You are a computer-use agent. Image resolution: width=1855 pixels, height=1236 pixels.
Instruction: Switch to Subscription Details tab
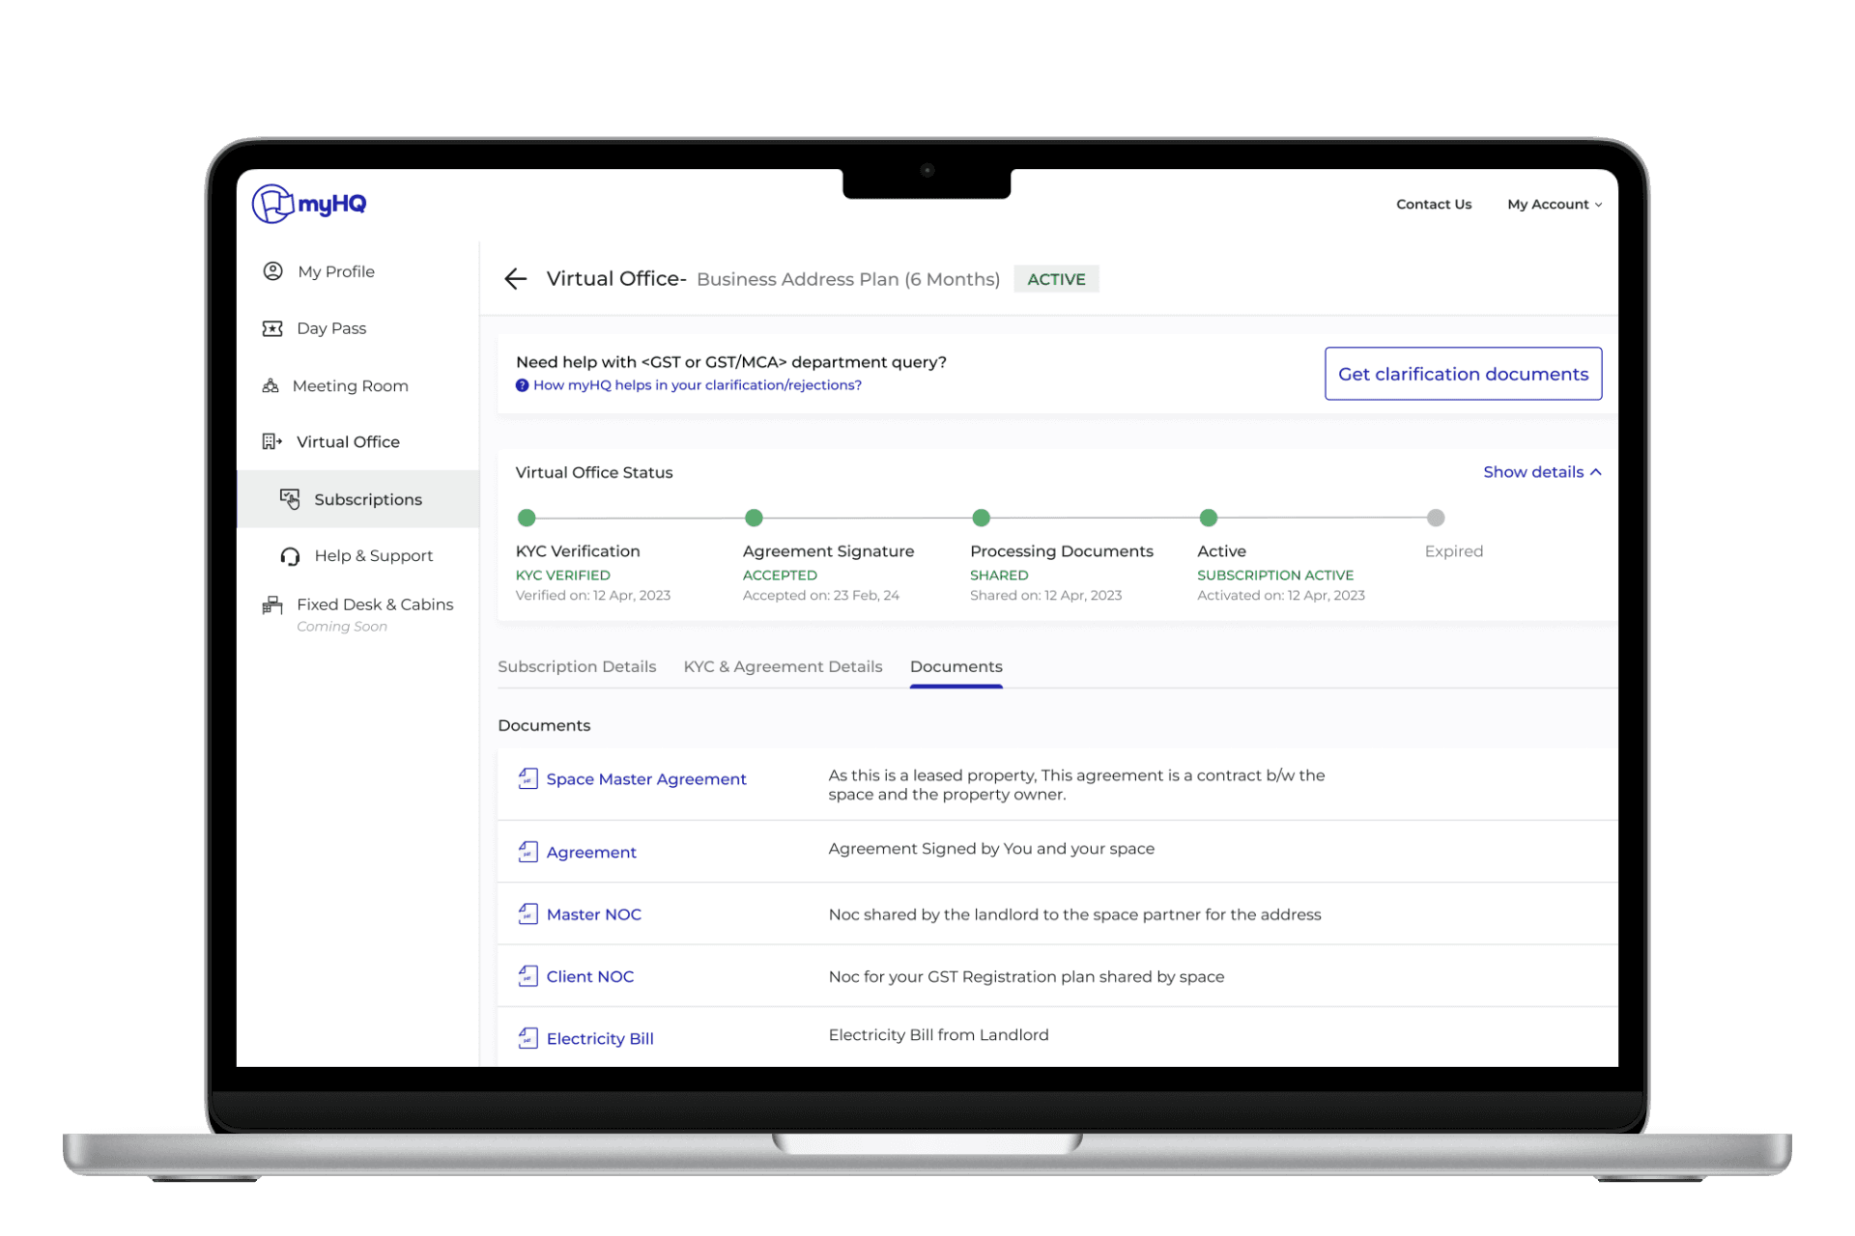[x=577, y=666]
